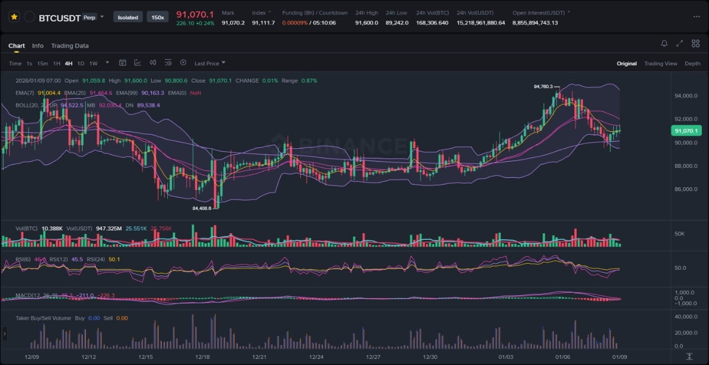Expand more time intervals dropdown arrow

click(x=107, y=63)
